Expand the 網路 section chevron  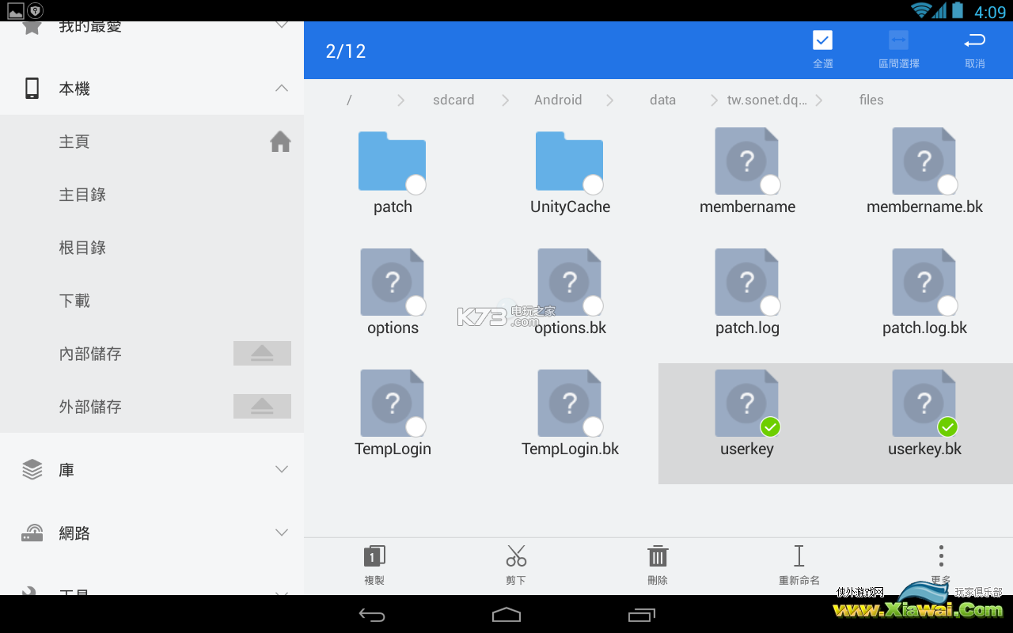[x=282, y=533]
